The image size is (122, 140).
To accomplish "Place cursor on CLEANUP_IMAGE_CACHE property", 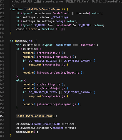I will point(45,124).
